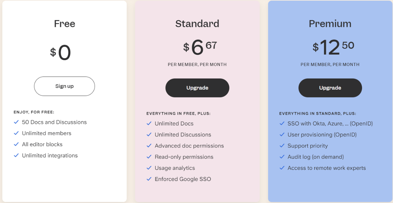Click checkmark next to Unlimited integrations

pyautogui.click(x=16, y=155)
